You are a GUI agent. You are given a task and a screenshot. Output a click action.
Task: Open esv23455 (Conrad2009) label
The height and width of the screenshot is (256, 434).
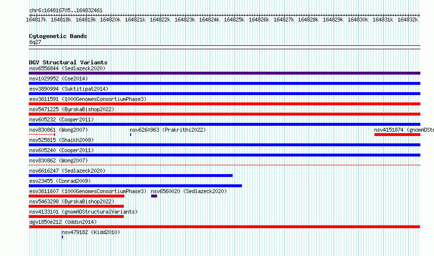coord(60,181)
